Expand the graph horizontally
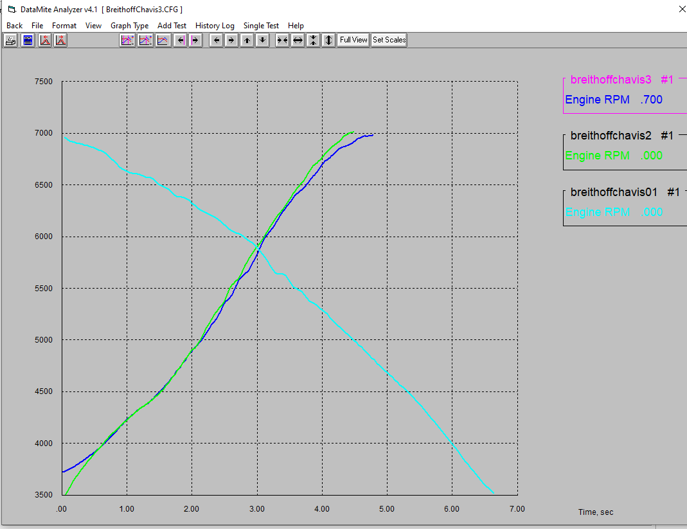The height and width of the screenshot is (529, 687). 298,40
